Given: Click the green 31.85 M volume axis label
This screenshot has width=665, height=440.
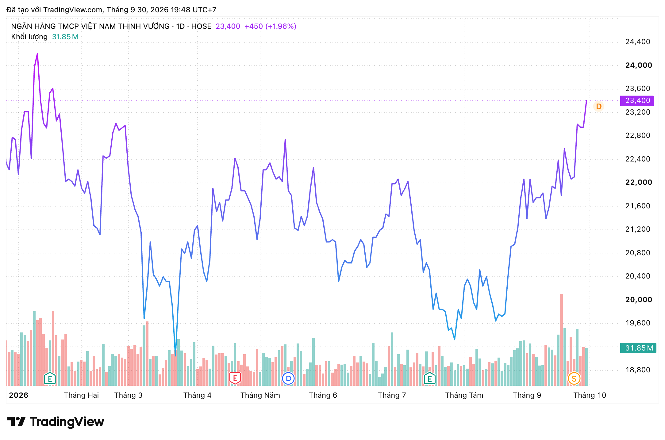Looking at the screenshot, I should click(638, 348).
